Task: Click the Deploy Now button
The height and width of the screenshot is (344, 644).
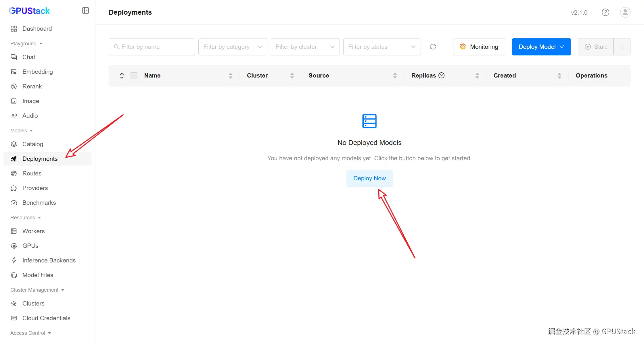Action: pyautogui.click(x=369, y=178)
